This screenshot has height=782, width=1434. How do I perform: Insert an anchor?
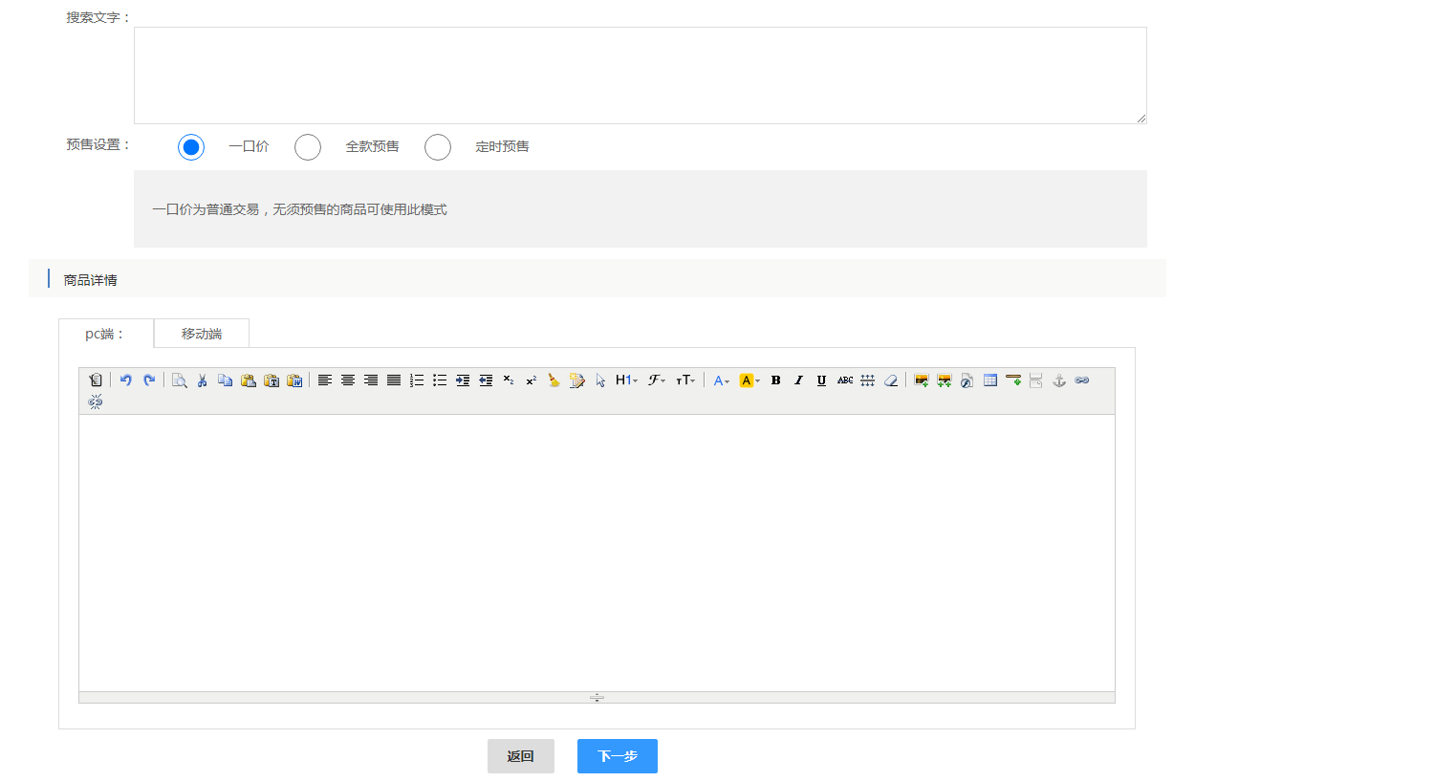pos(1059,380)
